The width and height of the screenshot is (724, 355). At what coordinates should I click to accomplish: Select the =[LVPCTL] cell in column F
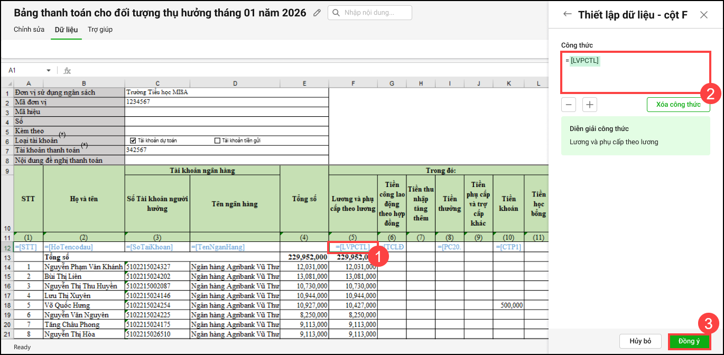click(352, 247)
